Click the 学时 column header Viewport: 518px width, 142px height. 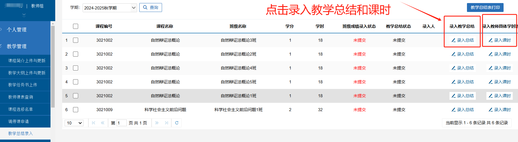pos(320,26)
